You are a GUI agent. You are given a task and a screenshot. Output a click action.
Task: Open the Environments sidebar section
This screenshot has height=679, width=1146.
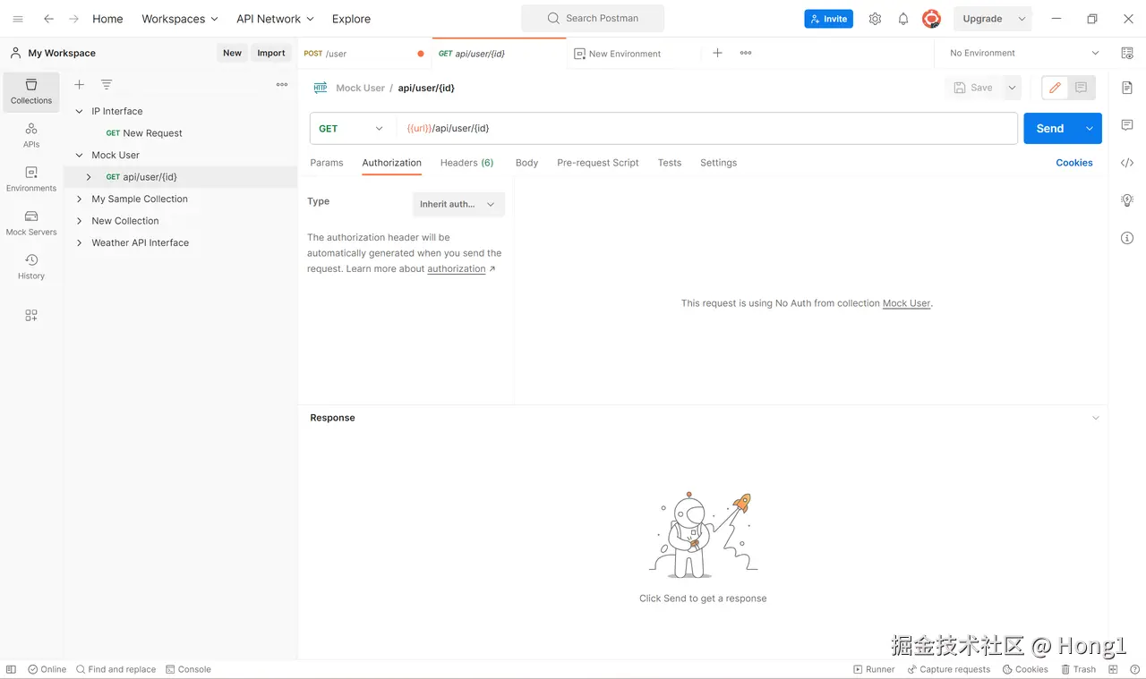(x=31, y=179)
